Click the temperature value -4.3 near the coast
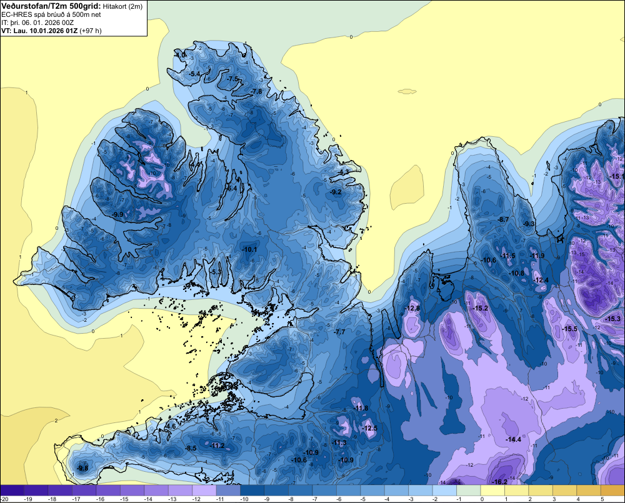This screenshot has width=625, height=503. (x=344, y=172)
